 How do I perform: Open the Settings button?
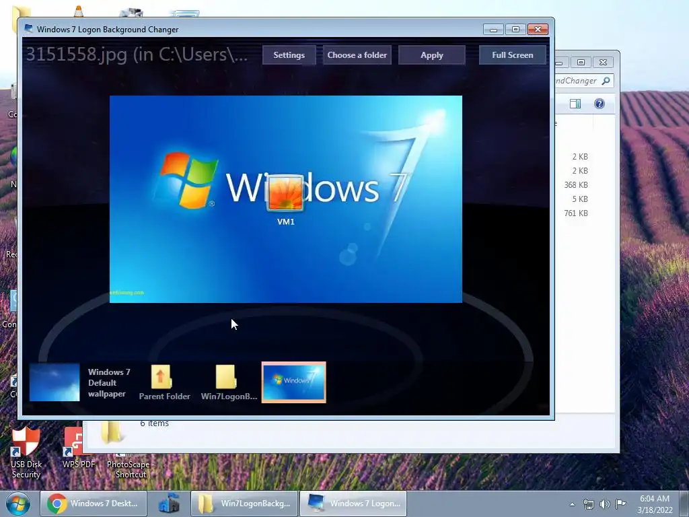[289, 55]
